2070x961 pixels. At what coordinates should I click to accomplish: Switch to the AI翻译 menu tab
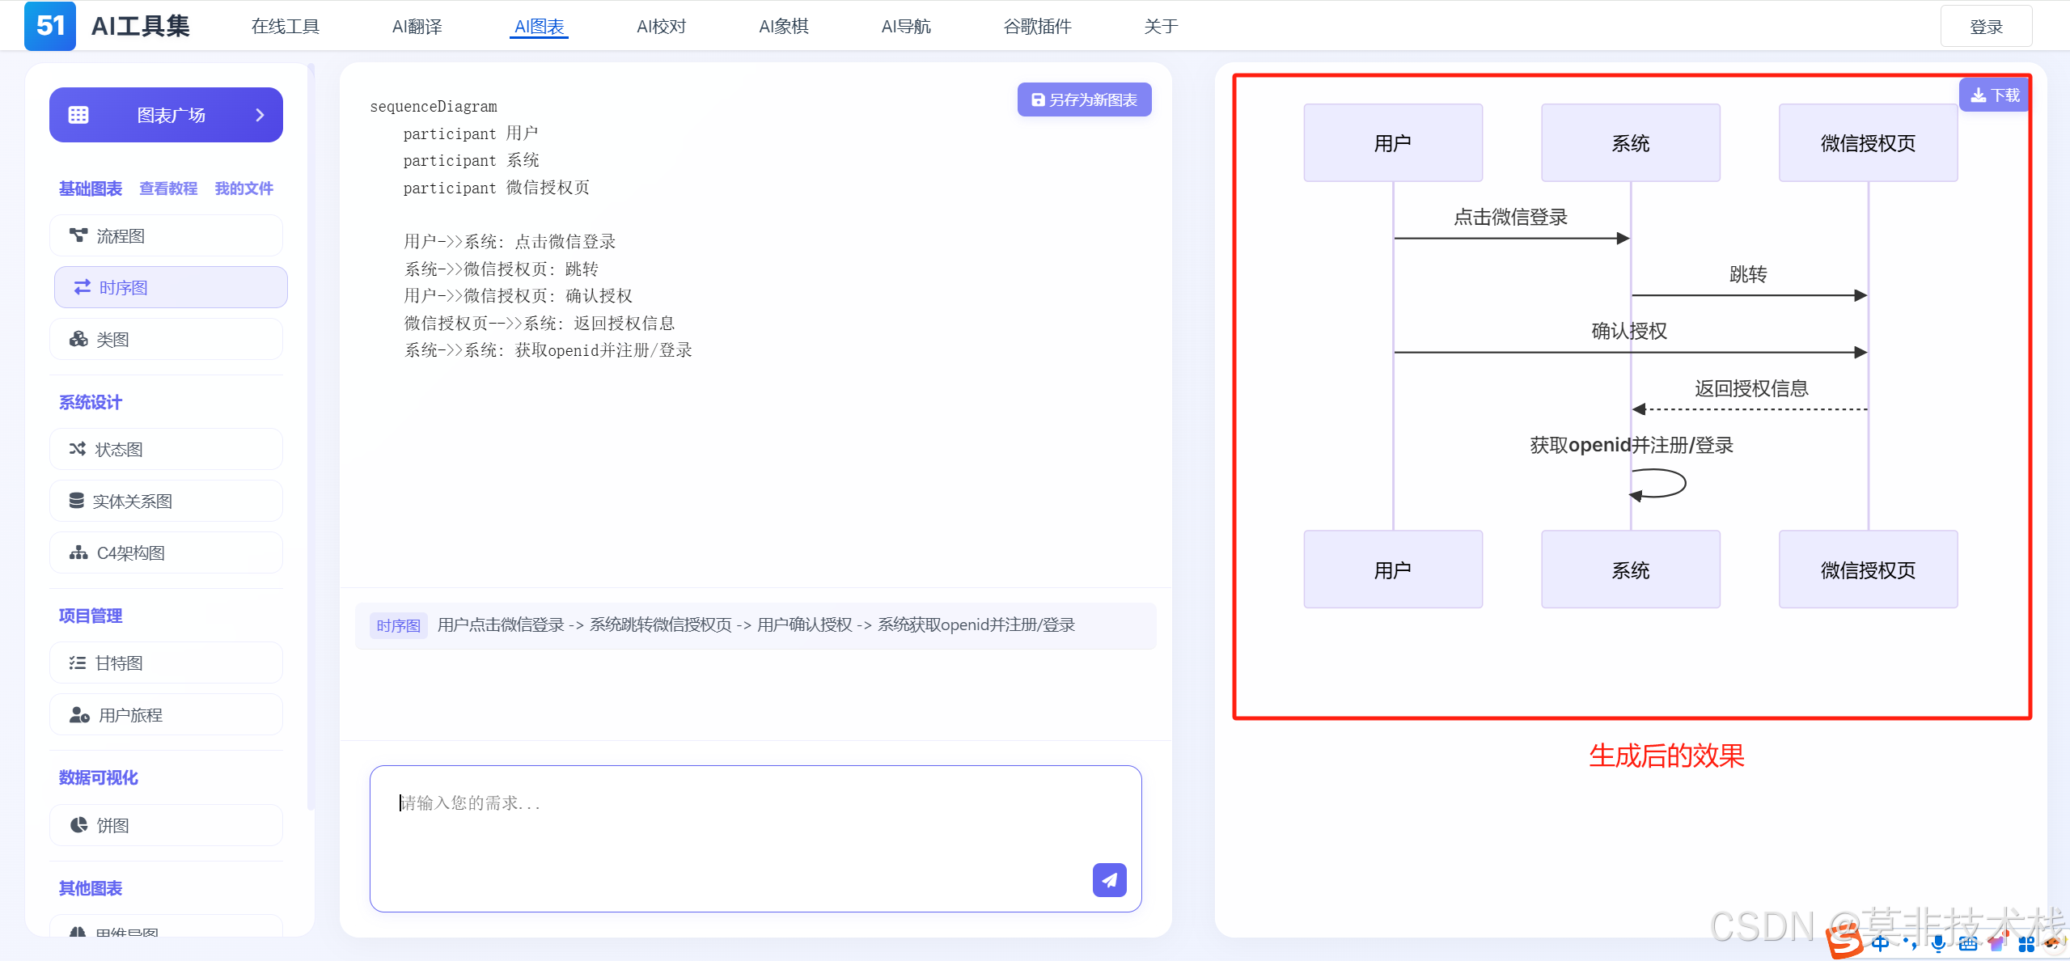pyautogui.click(x=417, y=27)
